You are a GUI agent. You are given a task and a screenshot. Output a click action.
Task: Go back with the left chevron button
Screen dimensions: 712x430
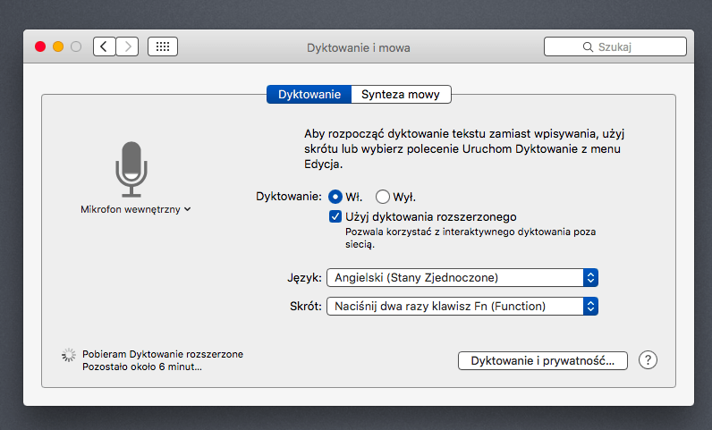coord(104,46)
